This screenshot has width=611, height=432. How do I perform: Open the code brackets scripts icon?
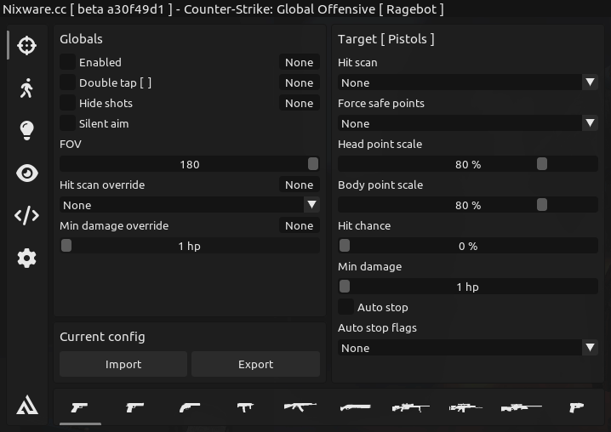point(26,216)
